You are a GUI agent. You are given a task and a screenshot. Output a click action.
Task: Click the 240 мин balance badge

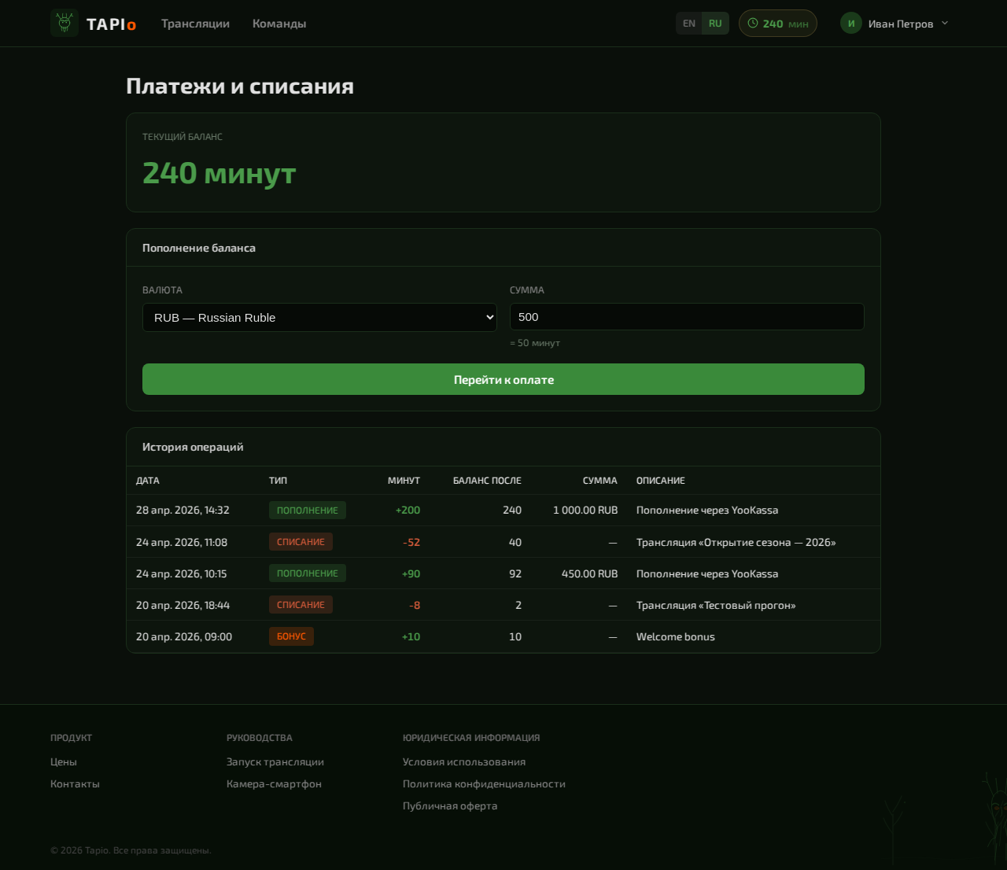point(778,24)
